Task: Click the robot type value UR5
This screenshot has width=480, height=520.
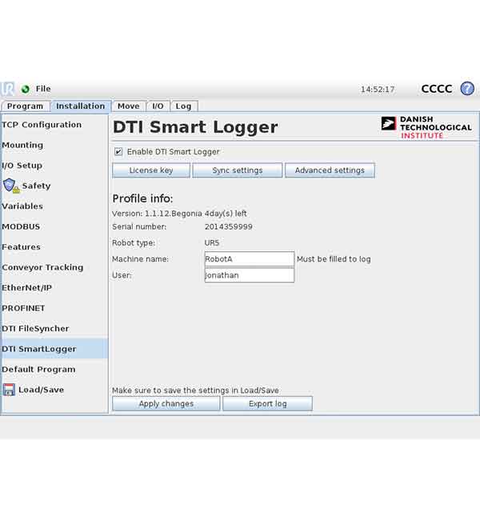Action: [x=212, y=242]
